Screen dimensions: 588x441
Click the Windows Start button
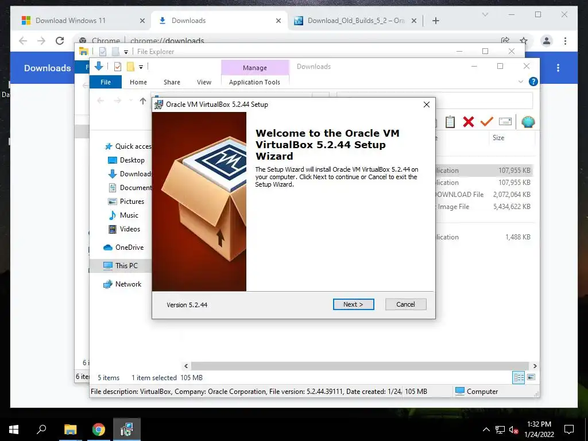tap(14, 429)
